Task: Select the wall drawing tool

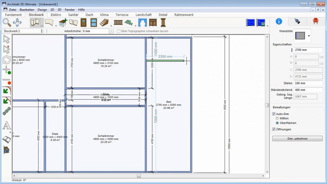Action: (x=35, y=23)
